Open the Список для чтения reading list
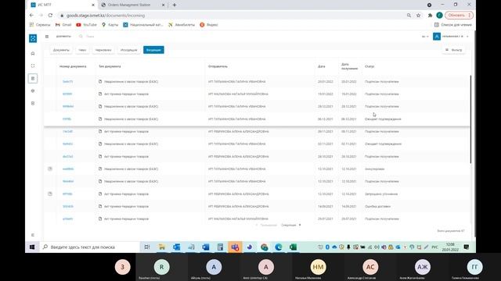Screen dimensions: 501x281 [x=453, y=24]
